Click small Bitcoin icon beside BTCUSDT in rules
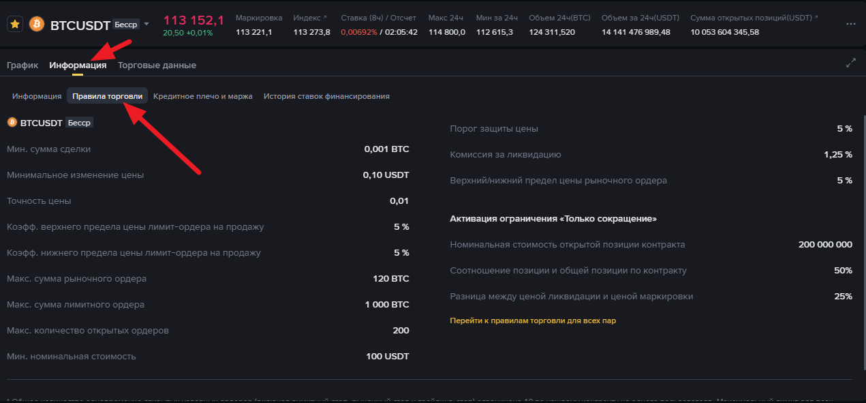Screen dimensions: 866x403 click(12, 123)
